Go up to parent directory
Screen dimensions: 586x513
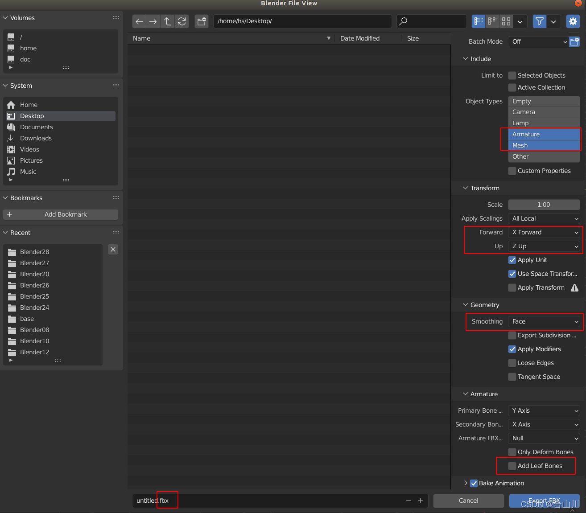(167, 21)
